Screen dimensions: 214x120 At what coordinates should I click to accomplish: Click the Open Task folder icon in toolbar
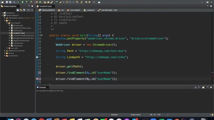tap(48, 2)
